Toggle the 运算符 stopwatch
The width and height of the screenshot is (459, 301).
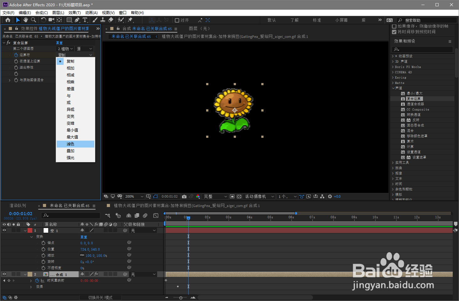16,55
